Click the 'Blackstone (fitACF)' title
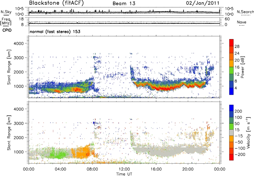Screen dimensions: 254x176 click(x=57, y=3)
